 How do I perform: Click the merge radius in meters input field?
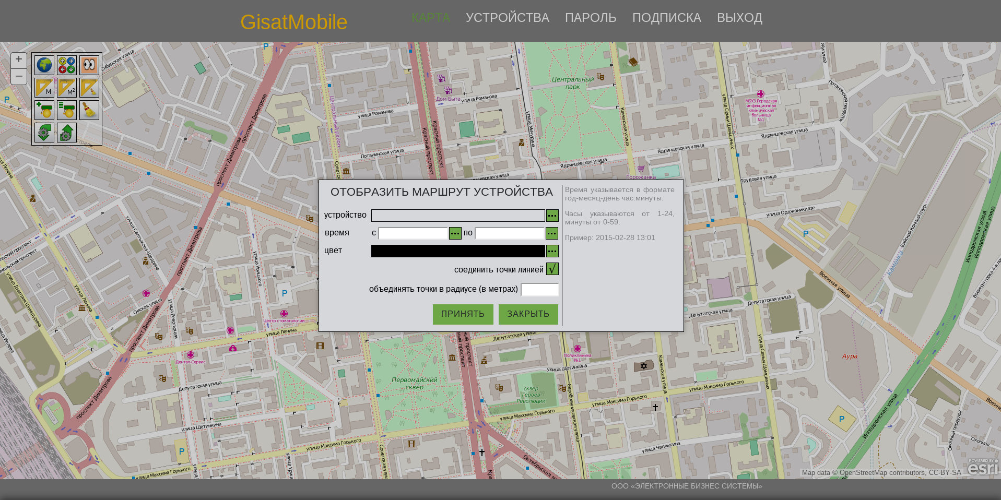539,290
